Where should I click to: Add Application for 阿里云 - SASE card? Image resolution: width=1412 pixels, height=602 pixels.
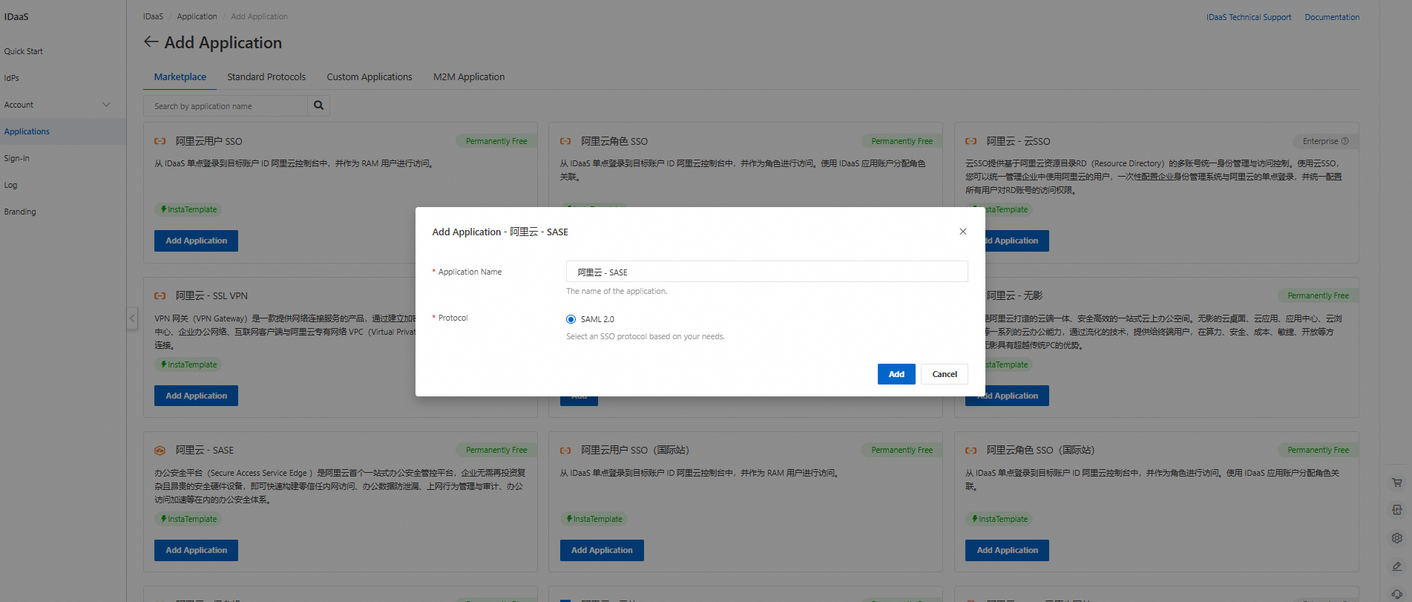196,550
